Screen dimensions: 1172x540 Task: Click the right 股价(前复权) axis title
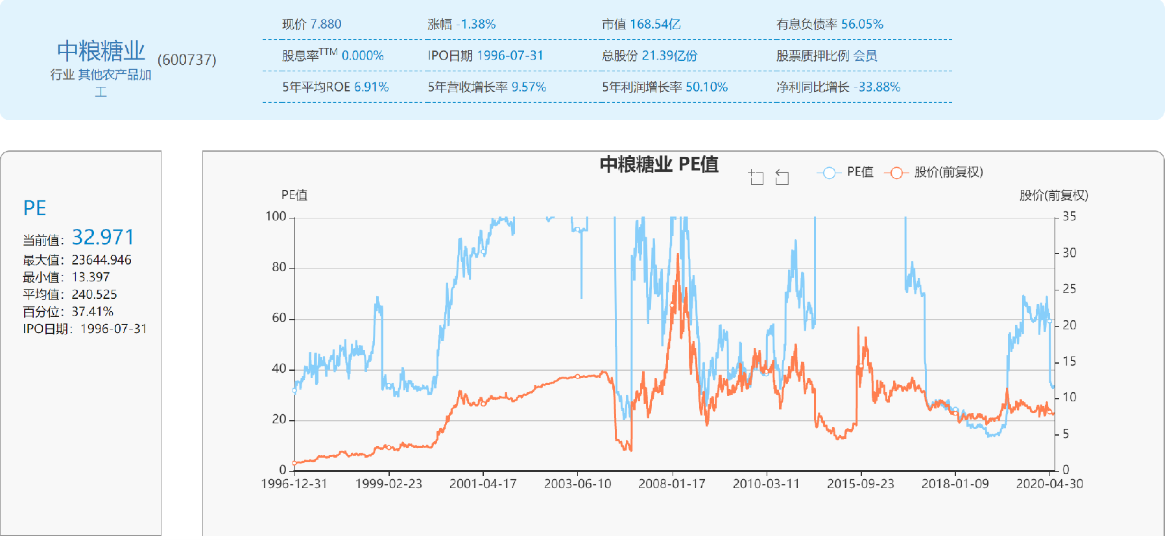[1053, 195]
